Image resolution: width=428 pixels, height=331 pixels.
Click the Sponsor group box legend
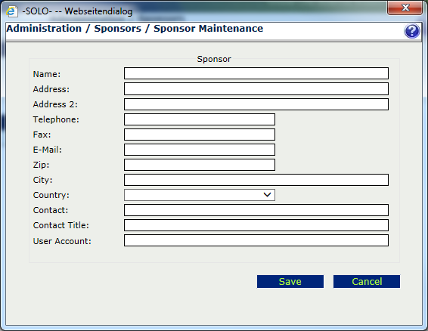point(214,59)
